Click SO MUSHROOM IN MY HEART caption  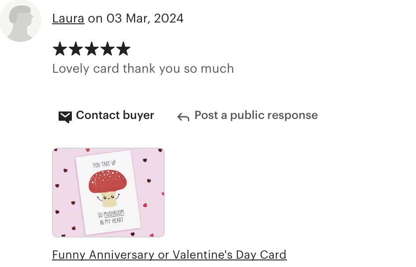(111, 217)
